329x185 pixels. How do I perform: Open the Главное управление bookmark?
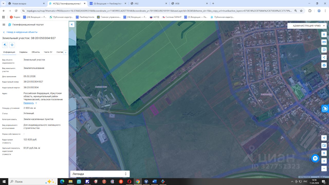click(109, 17)
